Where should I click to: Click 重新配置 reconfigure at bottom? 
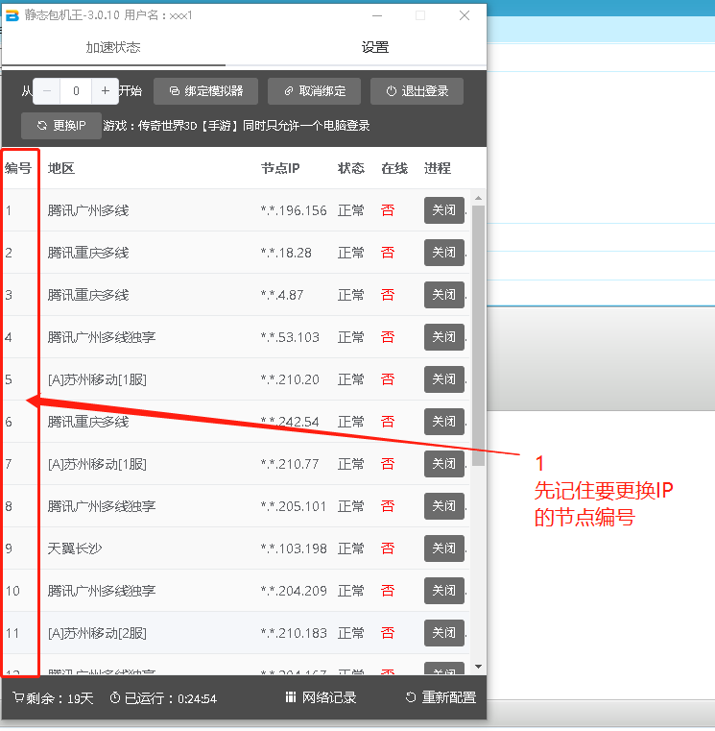pyautogui.click(x=441, y=697)
